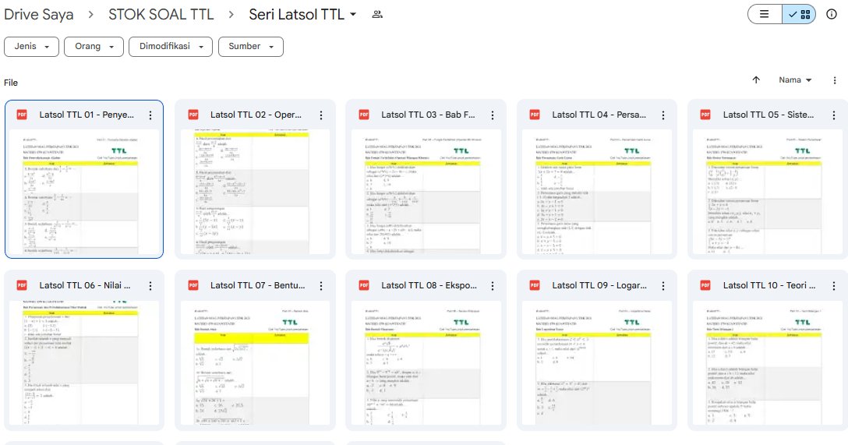Screen dimensions: 848x445
Task: Open Latsol TTL 03 preview thumbnail
Action: (426, 192)
